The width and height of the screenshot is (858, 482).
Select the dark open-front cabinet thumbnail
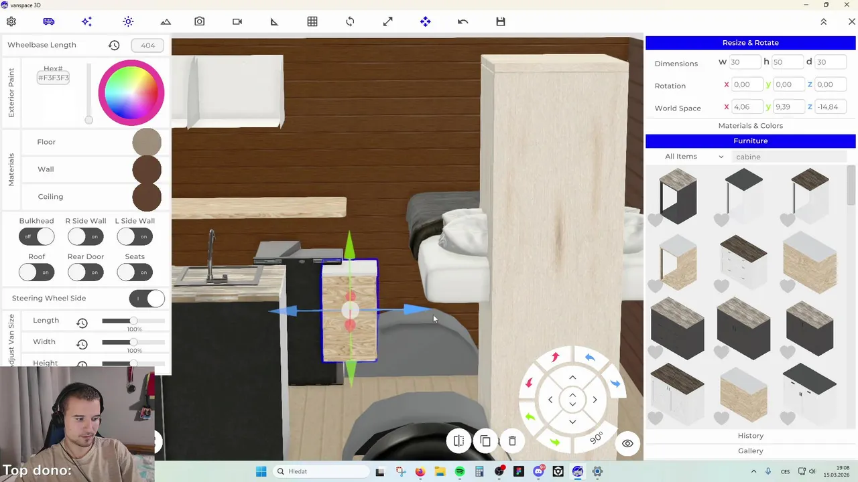coord(678,196)
